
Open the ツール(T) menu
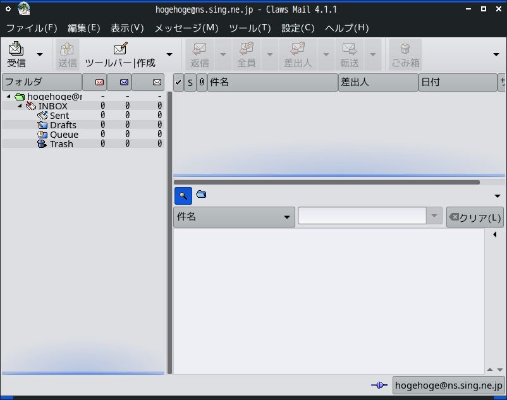tap(250, 28)
